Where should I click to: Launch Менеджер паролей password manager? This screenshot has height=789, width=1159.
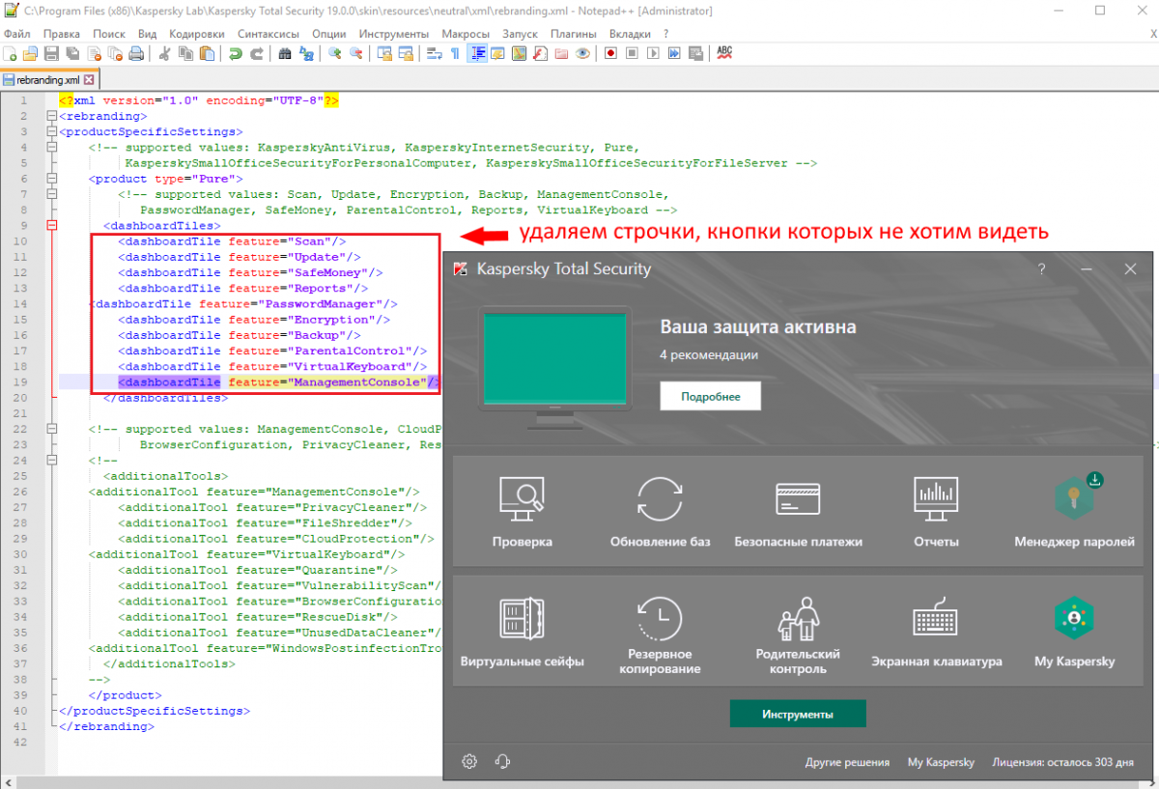[x=1074, y=513]
